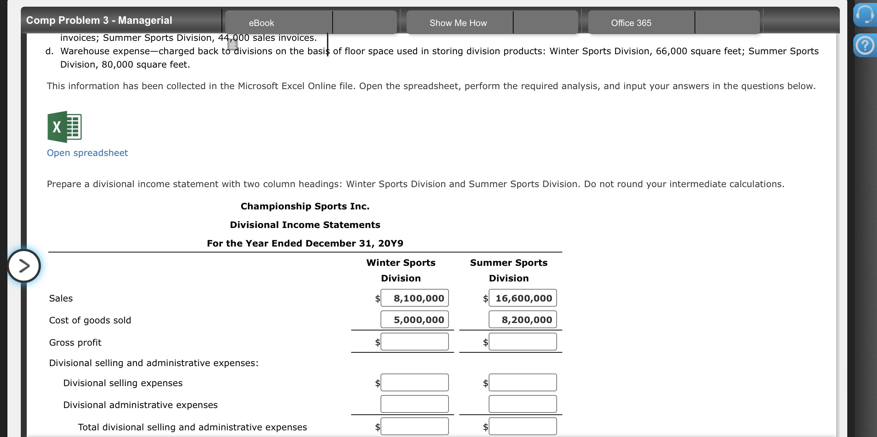Edit Summer Sports Sales field
877x437 pixels.
[522, 298]
